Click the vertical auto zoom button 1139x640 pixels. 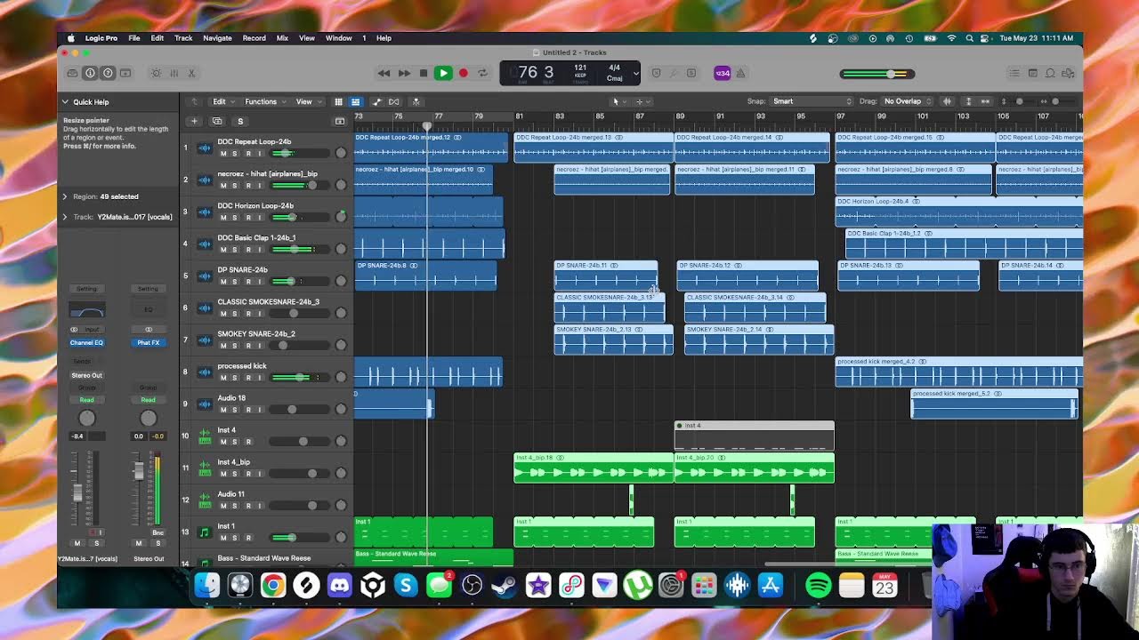click(x=969, y=101)
